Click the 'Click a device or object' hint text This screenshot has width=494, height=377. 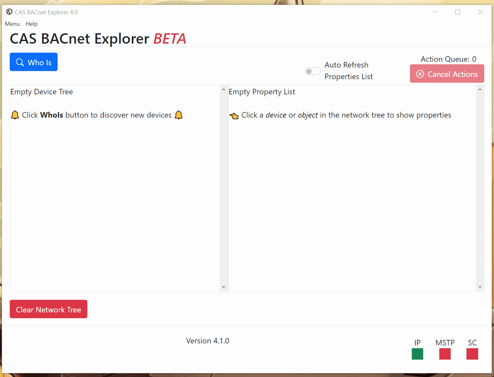[346, 115]
